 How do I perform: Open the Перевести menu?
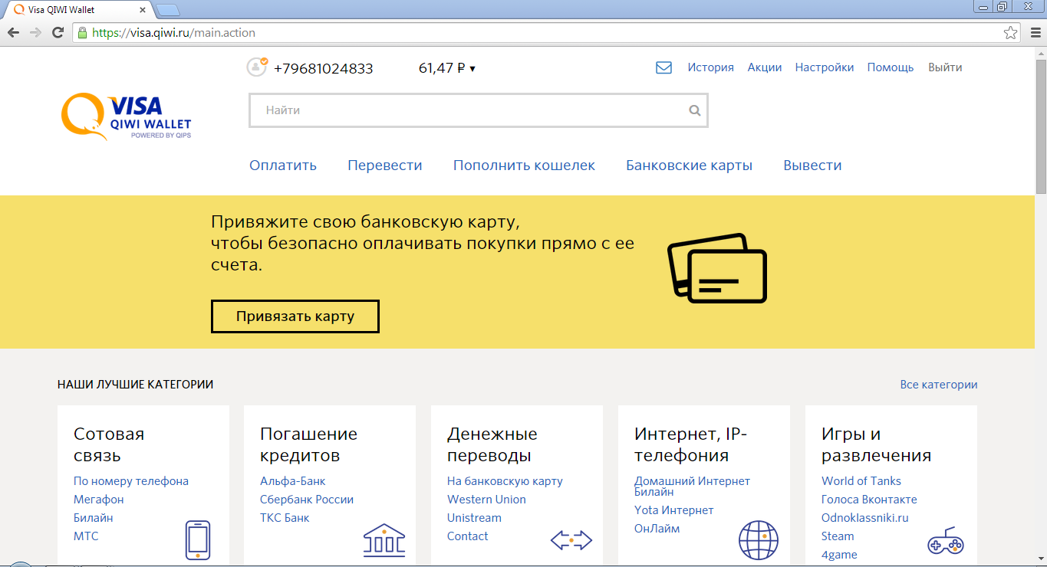pyautogui.click(x=385, y=166)
